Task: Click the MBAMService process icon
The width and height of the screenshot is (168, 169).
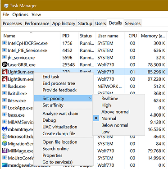Action: click(5, 122)
